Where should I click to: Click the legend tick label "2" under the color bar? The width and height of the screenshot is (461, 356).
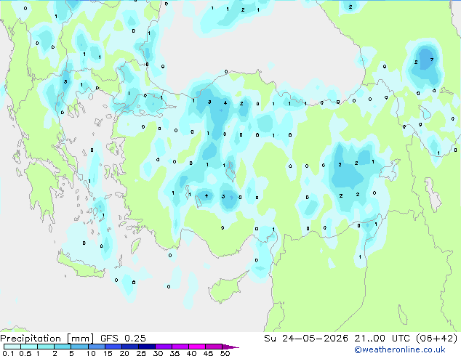click(x=55, y=353)
